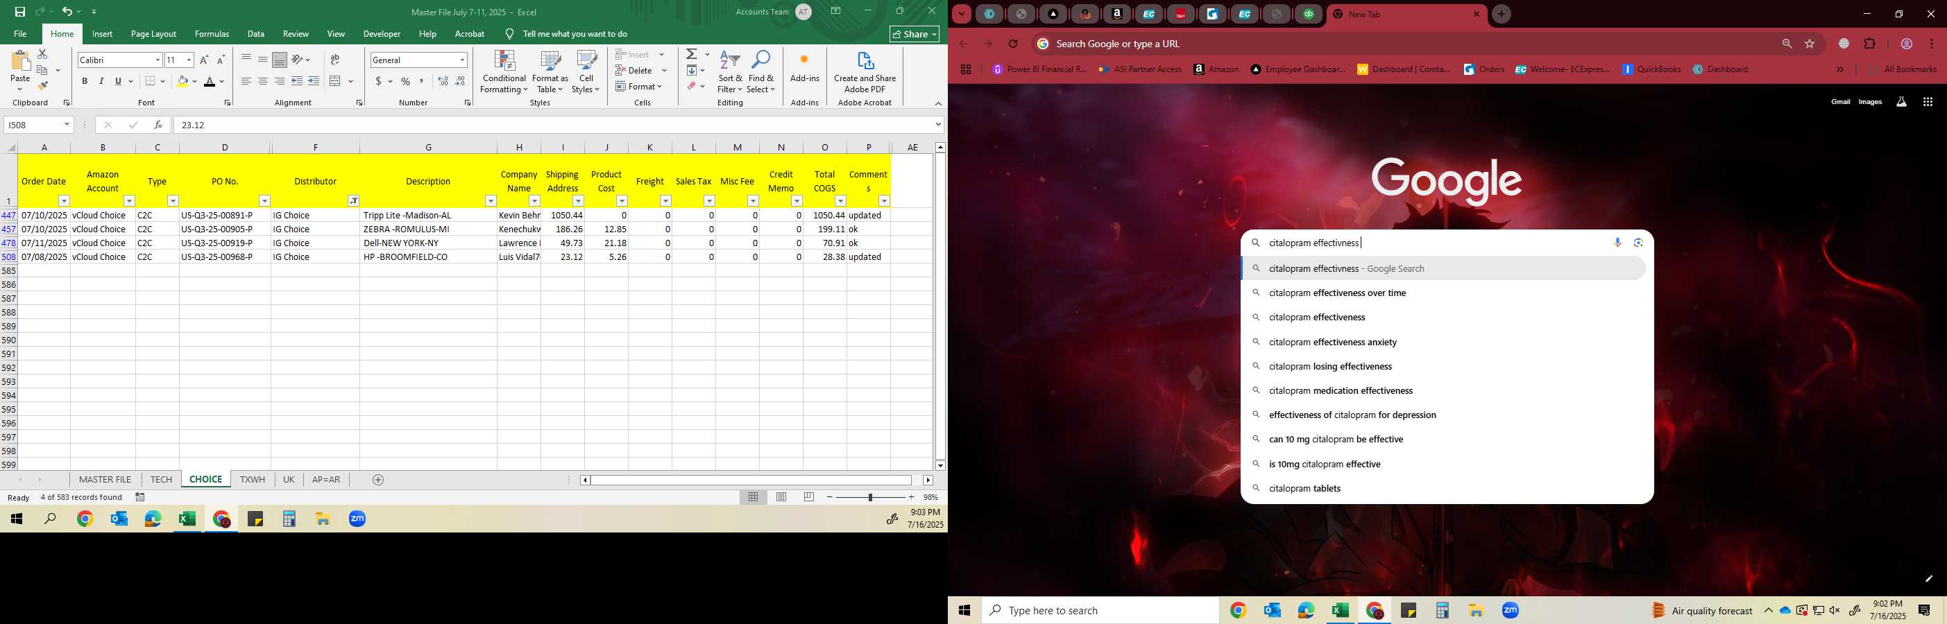Click Create and Share Adobe PDF
The image size is (1947, 624).
(865, 73)
